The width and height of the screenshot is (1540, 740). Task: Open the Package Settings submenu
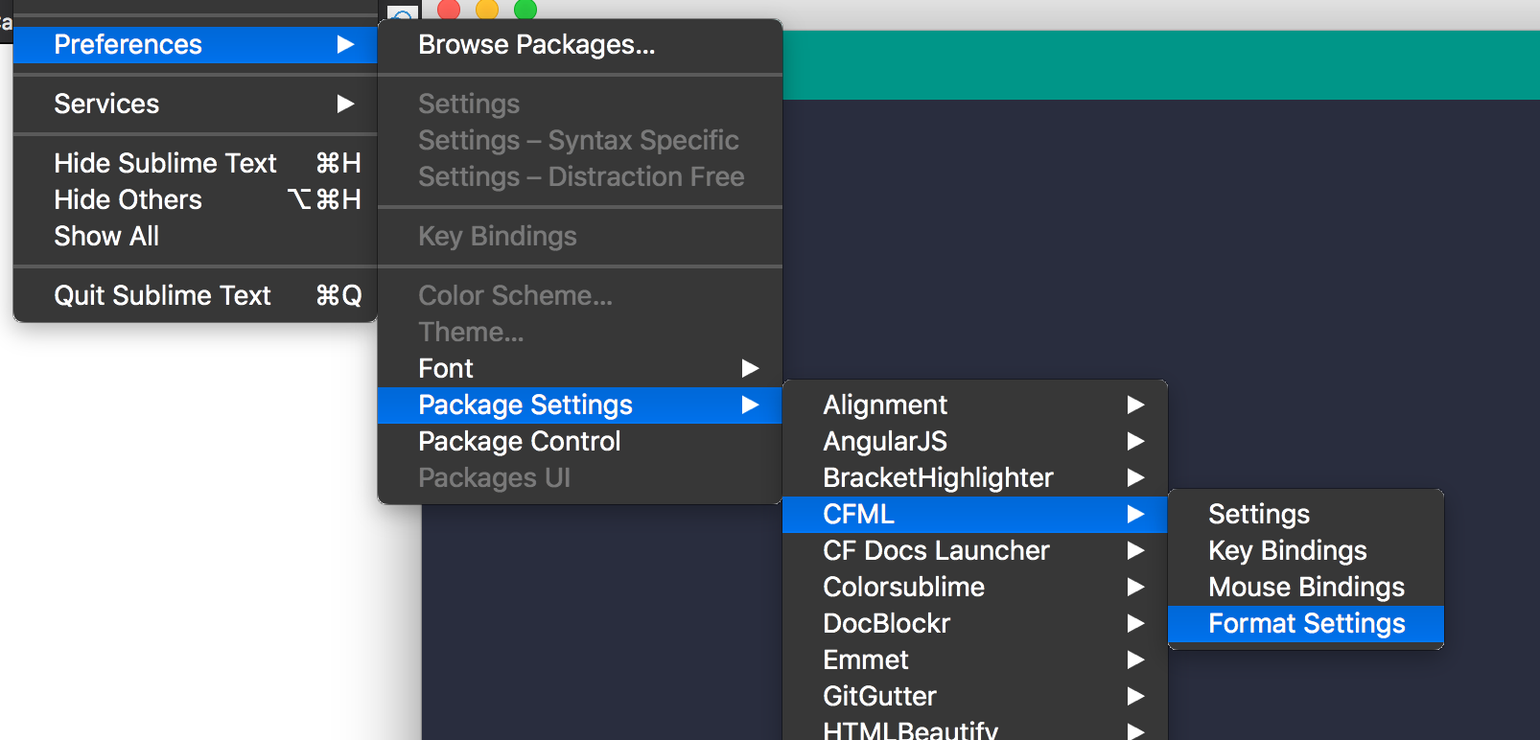click(580, 405)
